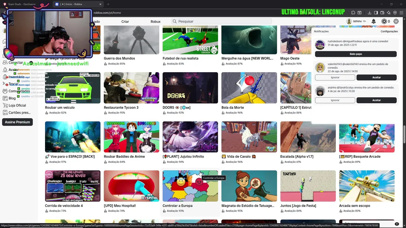Open the Escalada [Alpha v1.7] thumbnail
This screenshot has width=406, height=228.
[x=308, y=137]
